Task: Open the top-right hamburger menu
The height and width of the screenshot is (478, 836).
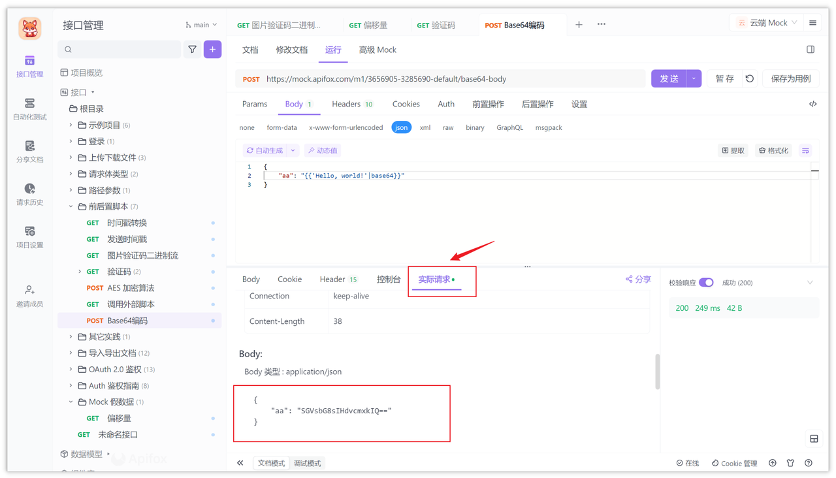Action: (813, 24)
